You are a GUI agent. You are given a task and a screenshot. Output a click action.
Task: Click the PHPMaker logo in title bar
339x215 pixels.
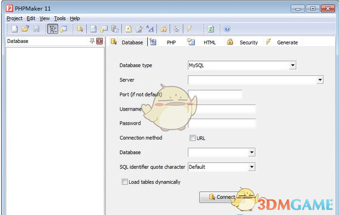click(9, 8)
